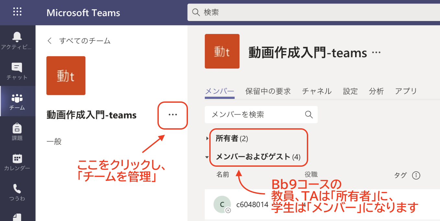Open the 設定 tab
The image size is (440, 221).
(350, 91)
